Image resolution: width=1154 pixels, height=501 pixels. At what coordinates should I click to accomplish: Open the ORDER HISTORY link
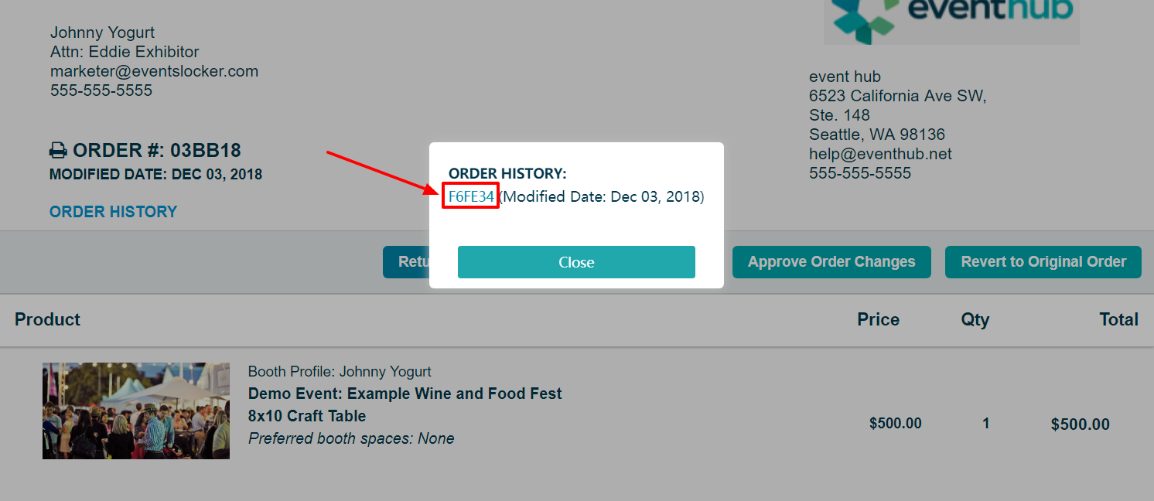[x=113, y=212]
